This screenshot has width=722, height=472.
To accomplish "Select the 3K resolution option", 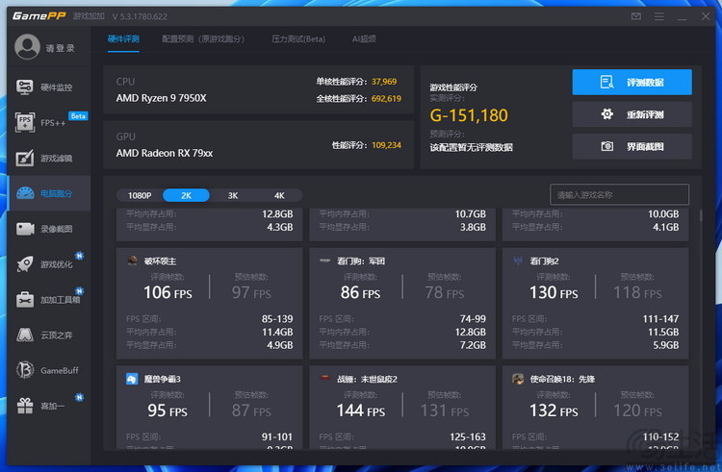I will click(233, 195).
